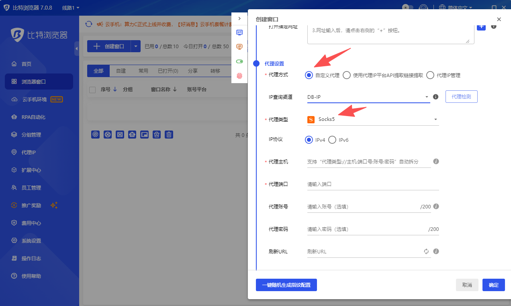
Task: Click the delete trash icon at row end
Action: pos(169,135)
